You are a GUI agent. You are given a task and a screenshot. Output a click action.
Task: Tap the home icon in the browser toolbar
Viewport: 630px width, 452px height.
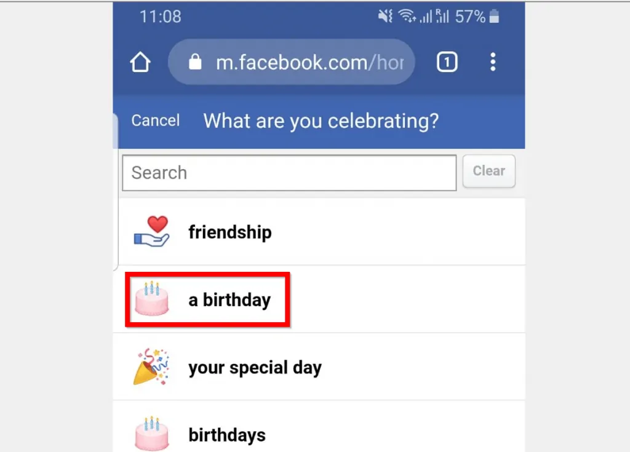pos(140,61)
